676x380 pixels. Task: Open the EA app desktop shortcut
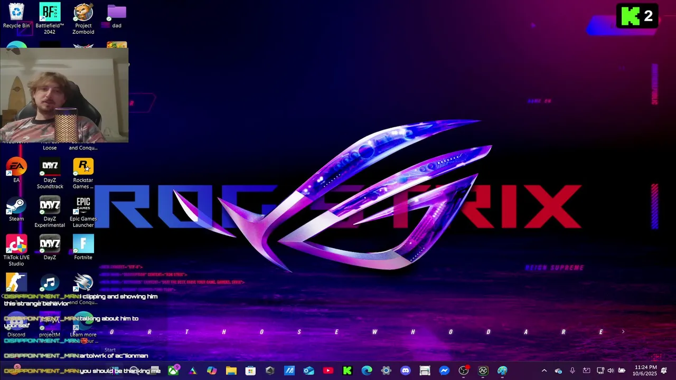[x=16, y=170]
